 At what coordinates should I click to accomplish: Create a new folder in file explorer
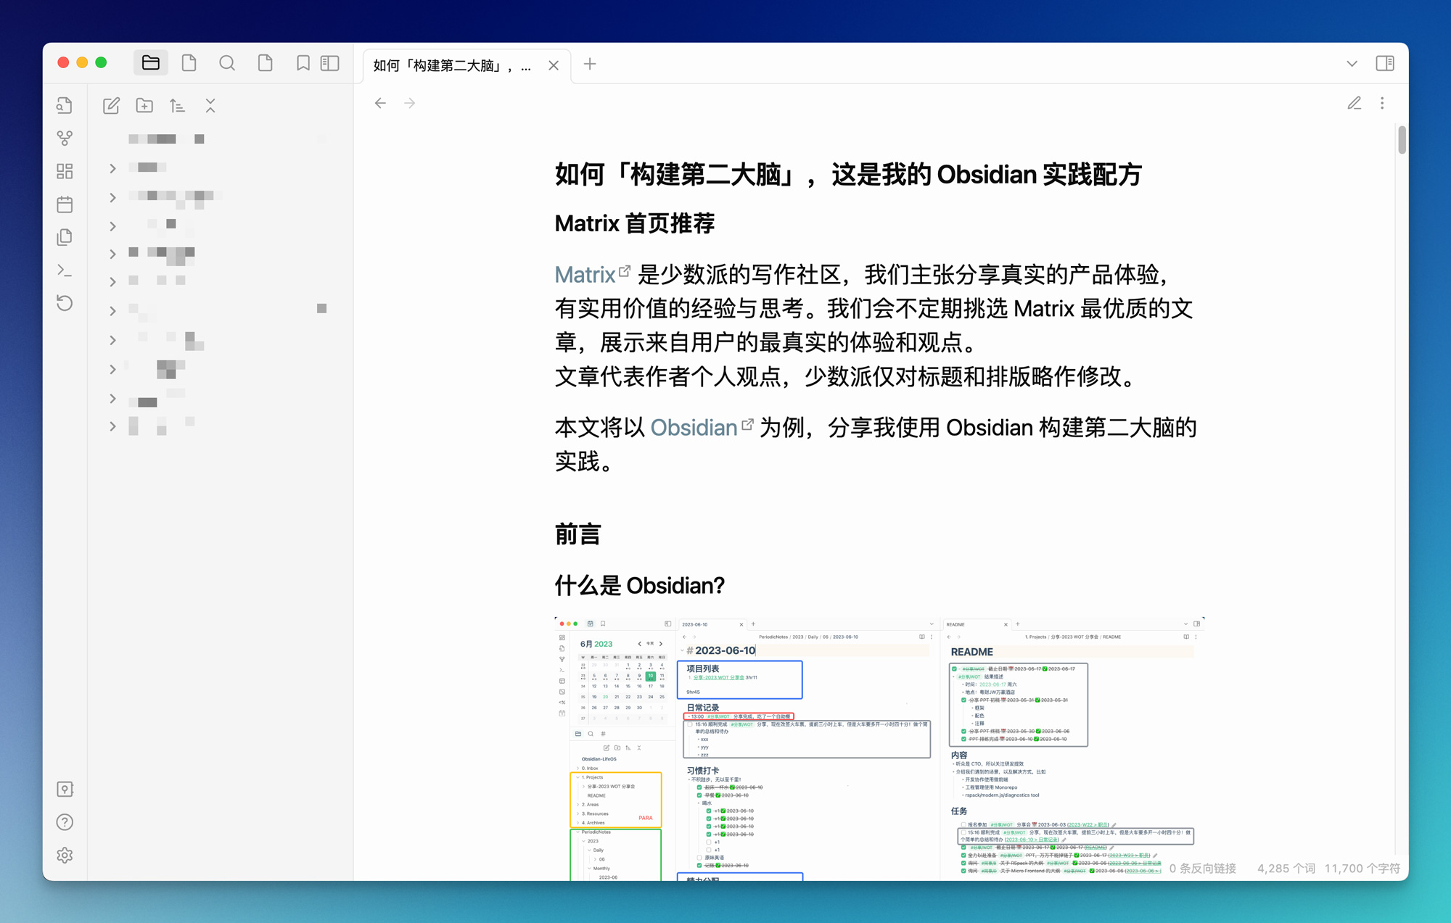click(144, 106)
